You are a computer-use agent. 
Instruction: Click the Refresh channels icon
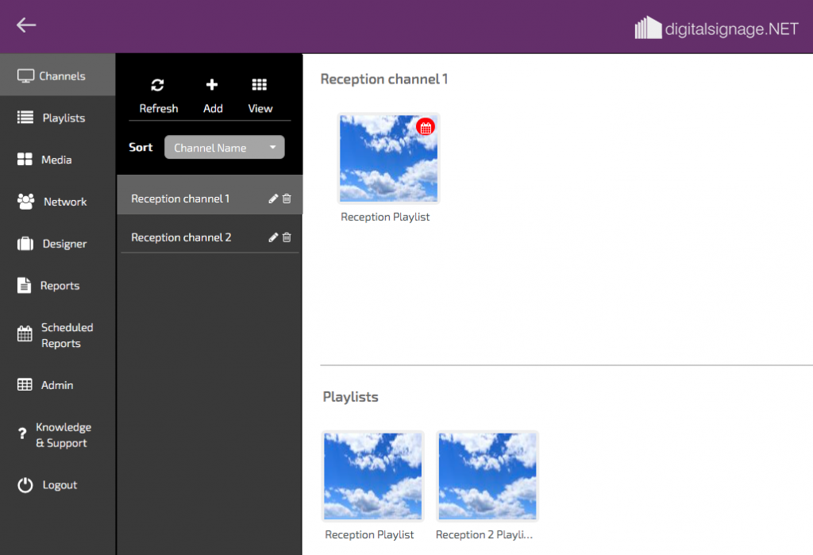158,86
